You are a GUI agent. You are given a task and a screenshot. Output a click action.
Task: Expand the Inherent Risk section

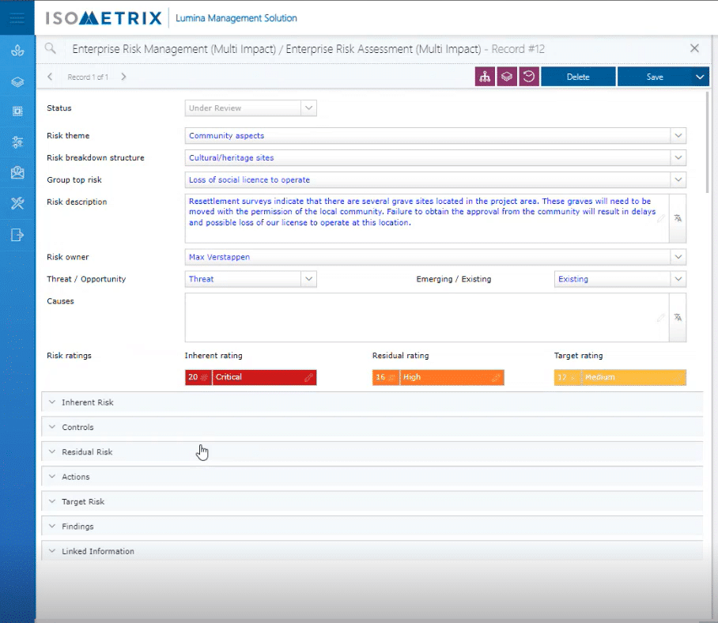(87, 402)
